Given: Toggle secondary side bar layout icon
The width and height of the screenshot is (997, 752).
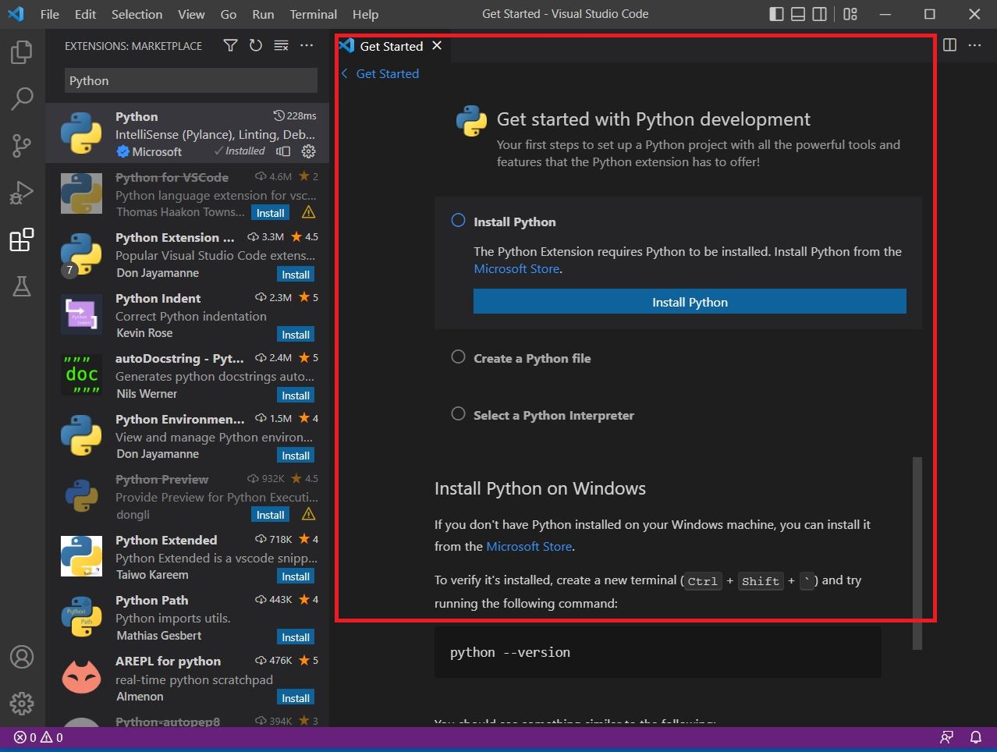Looking at the screenshot, I should [820, 14].
